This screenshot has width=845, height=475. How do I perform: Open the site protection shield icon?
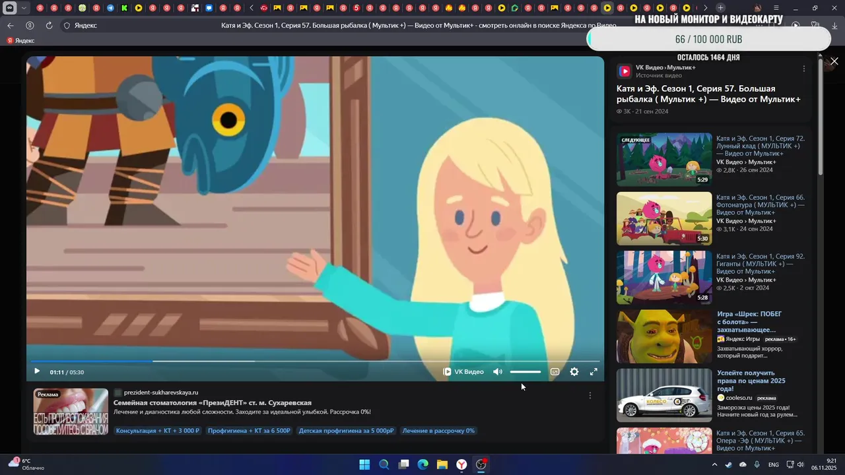pyautogui.click(x=67, y=25)
